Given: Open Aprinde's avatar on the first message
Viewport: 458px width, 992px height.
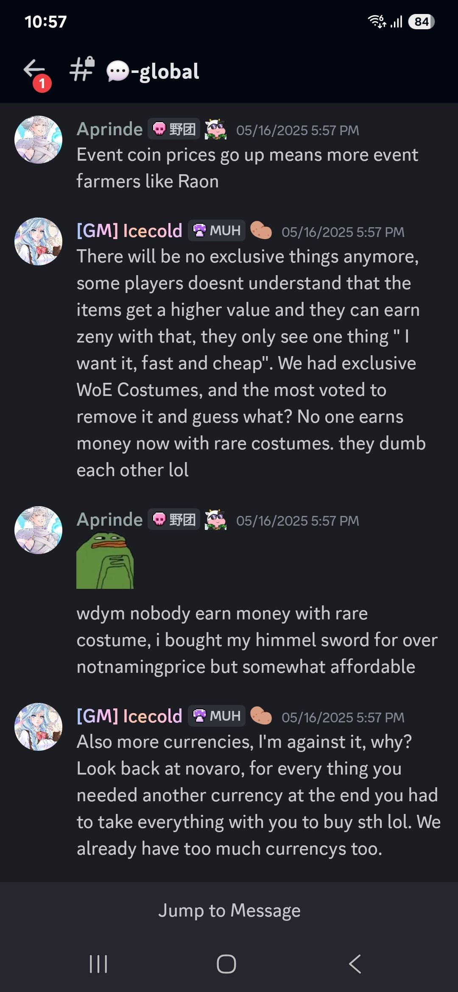Looking at the screenshot, I should pyautogui.click(x=38, y=140).
